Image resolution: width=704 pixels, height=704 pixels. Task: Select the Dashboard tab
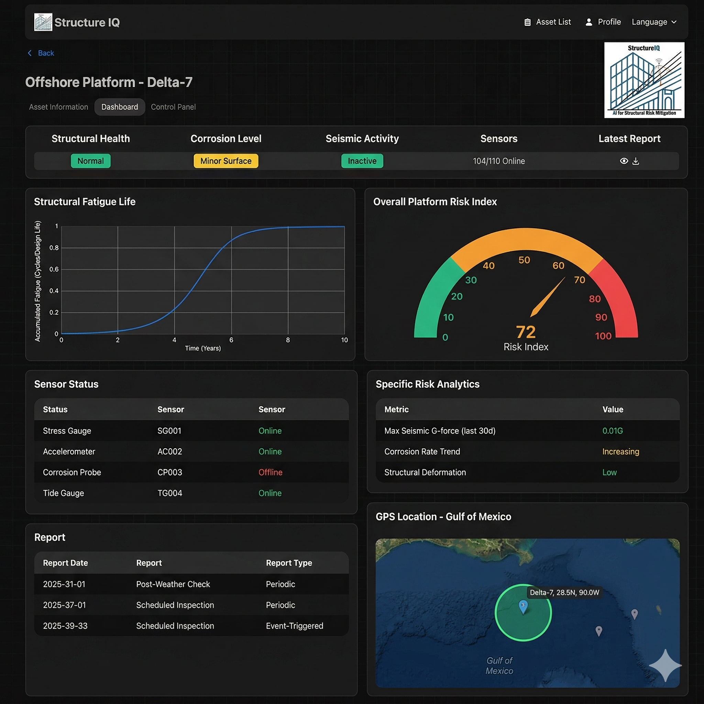coord(120,107)
